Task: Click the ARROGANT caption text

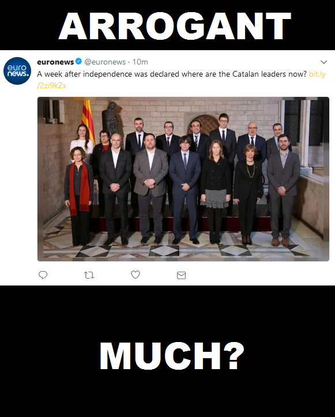Action: [175, 26]
